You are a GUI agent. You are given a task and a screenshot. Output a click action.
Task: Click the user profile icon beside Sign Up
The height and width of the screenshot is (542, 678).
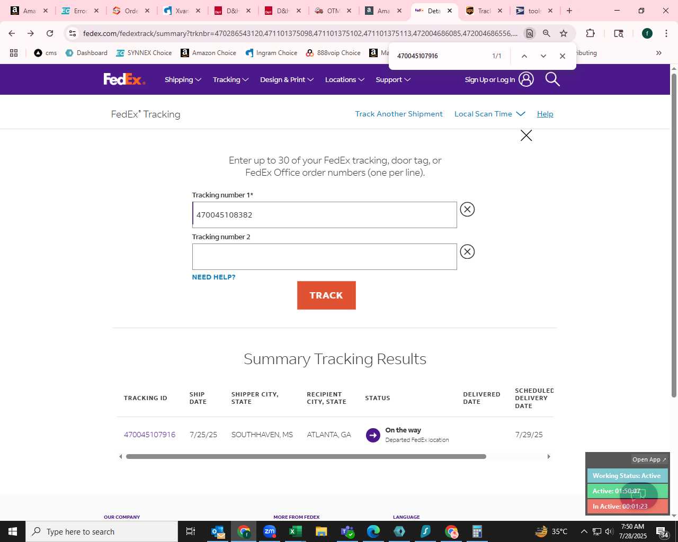526,79
